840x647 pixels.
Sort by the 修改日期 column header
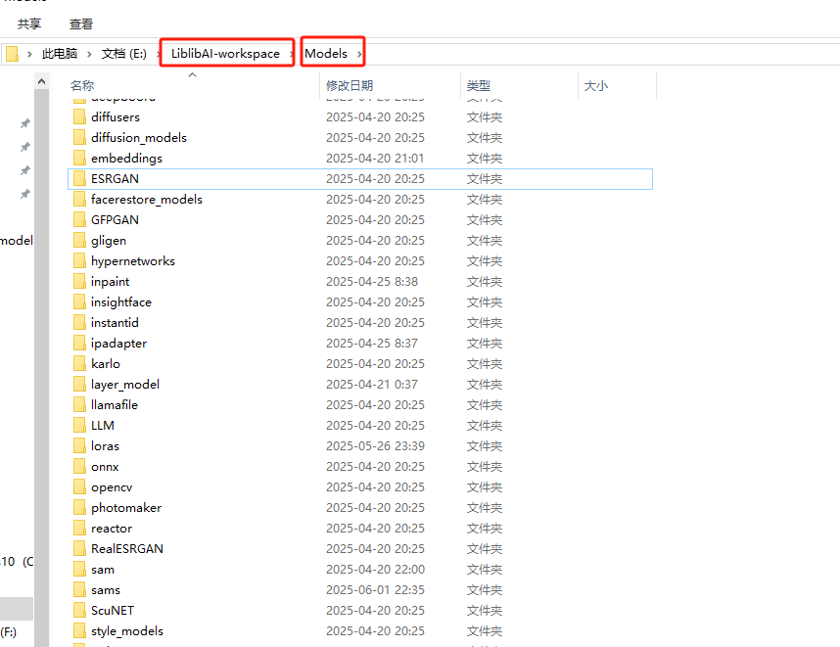[x=350, y=86]
